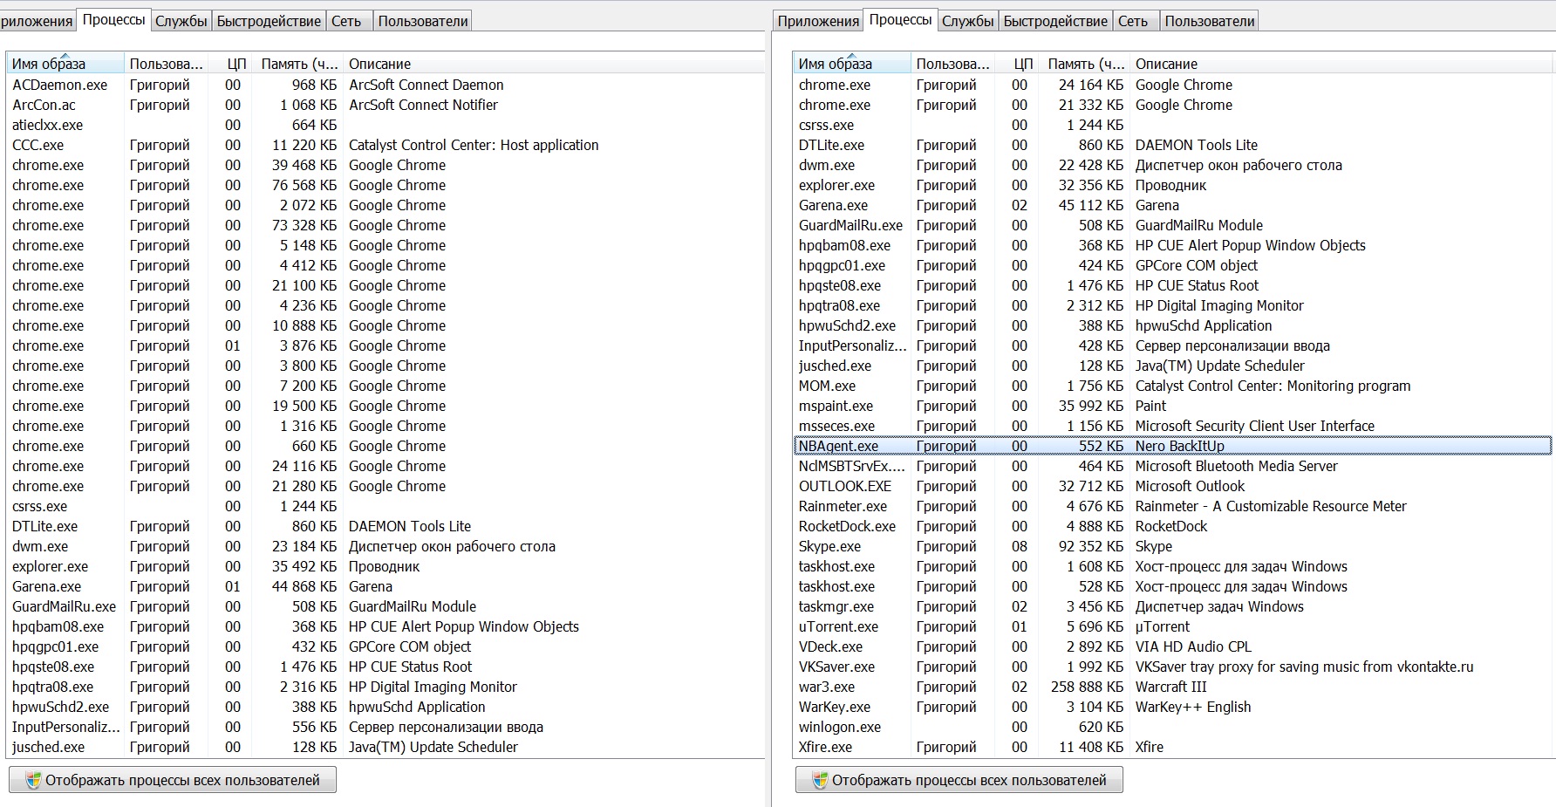Switch to 'Быстродействие' tab in right window
The width and height of the screenshot is (1556, 807).
1054,21
